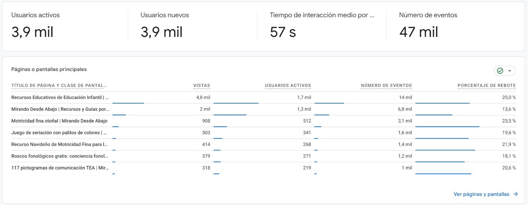Sort by the Vistas column header
The image size is (528, 205).
click(202, 86)
